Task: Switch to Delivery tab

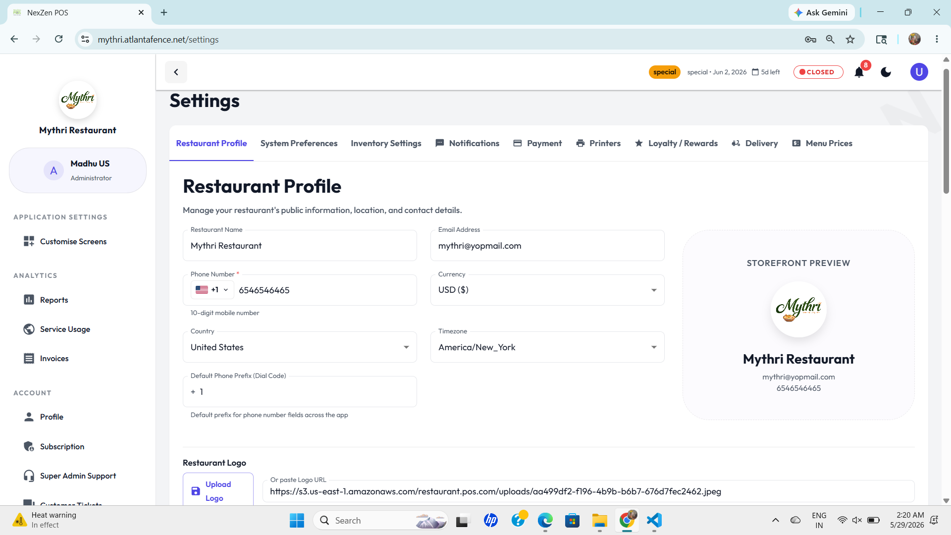Action: tap(755, 144)
